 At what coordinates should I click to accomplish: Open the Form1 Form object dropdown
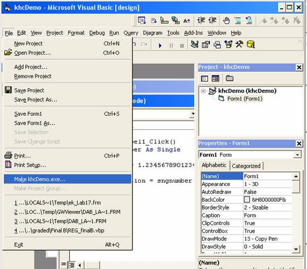(x=297, y=155)
